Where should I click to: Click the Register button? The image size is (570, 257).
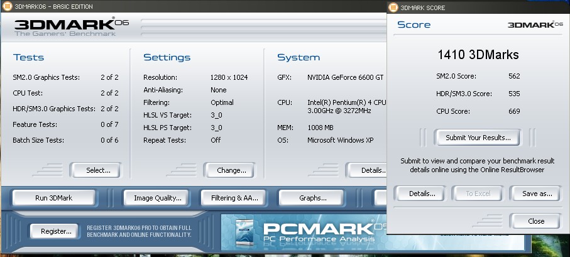(x=54, y=231)
